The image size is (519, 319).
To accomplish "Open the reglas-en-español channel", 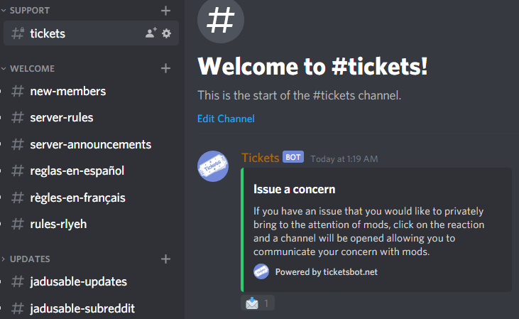I will (x=77, y=171).
